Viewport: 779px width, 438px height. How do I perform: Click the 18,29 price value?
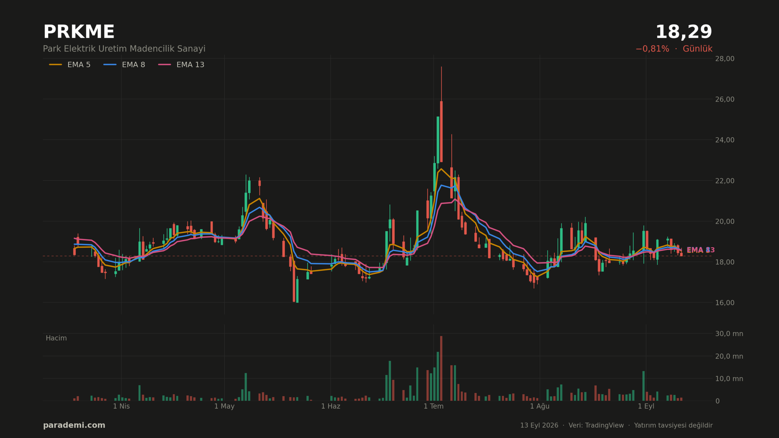tap(684, 32)
